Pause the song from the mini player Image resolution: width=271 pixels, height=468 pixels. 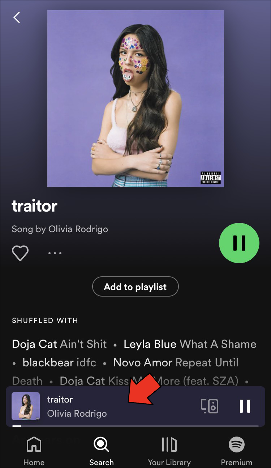245,406
